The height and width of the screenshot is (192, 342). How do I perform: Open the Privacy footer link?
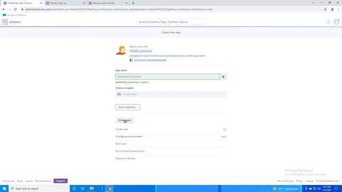tap(299, 181)
